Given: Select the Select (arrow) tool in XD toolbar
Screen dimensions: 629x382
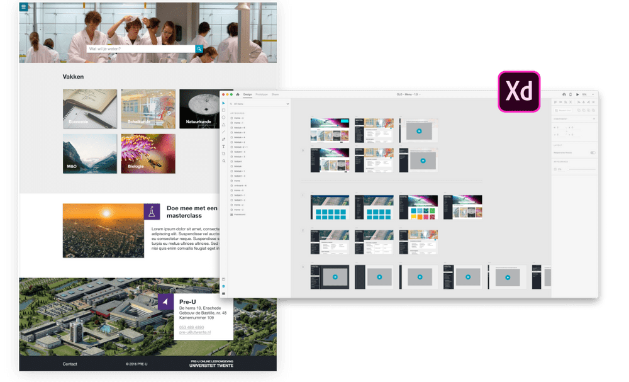Looking at the screenshot, I should (224, 104).
